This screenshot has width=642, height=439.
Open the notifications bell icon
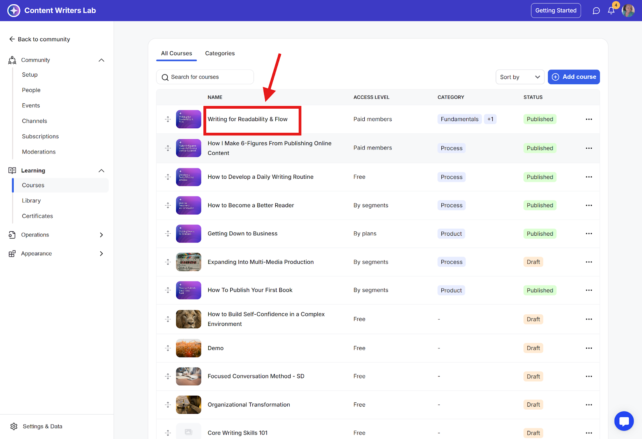pyautogui.click(x=611, y=11)
